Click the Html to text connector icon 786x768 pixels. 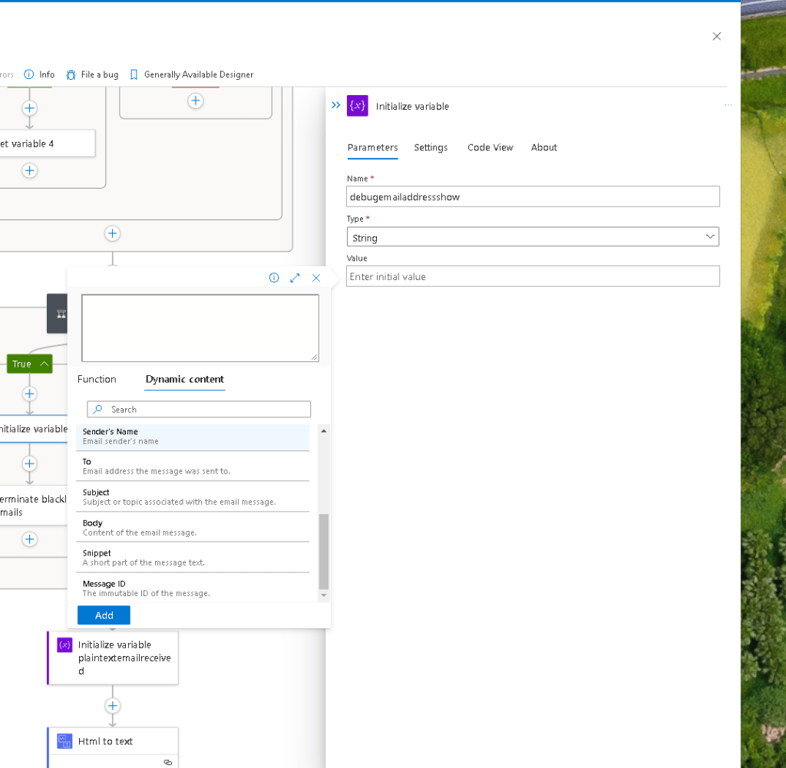pyautogui.click(x=64, y=741)
